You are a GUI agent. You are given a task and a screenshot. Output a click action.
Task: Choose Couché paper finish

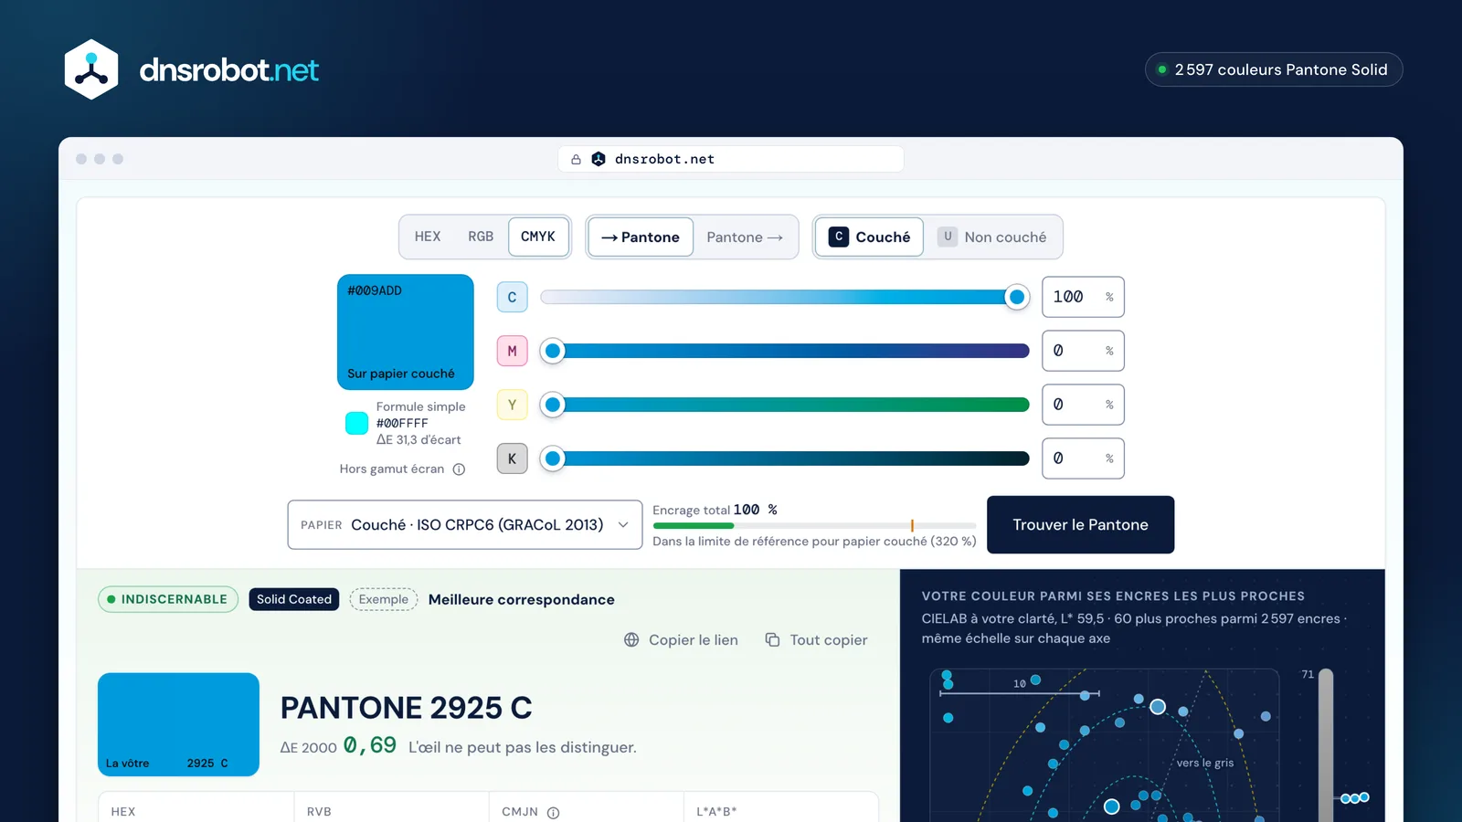coord(869,237)
